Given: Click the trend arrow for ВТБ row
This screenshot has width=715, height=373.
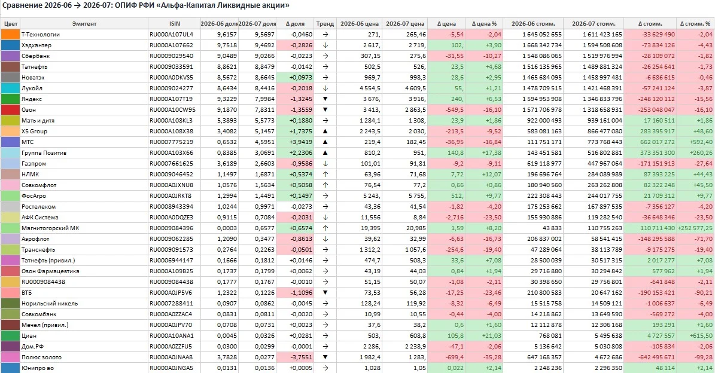Looking at the screenshot, I should tap(325, 293).
